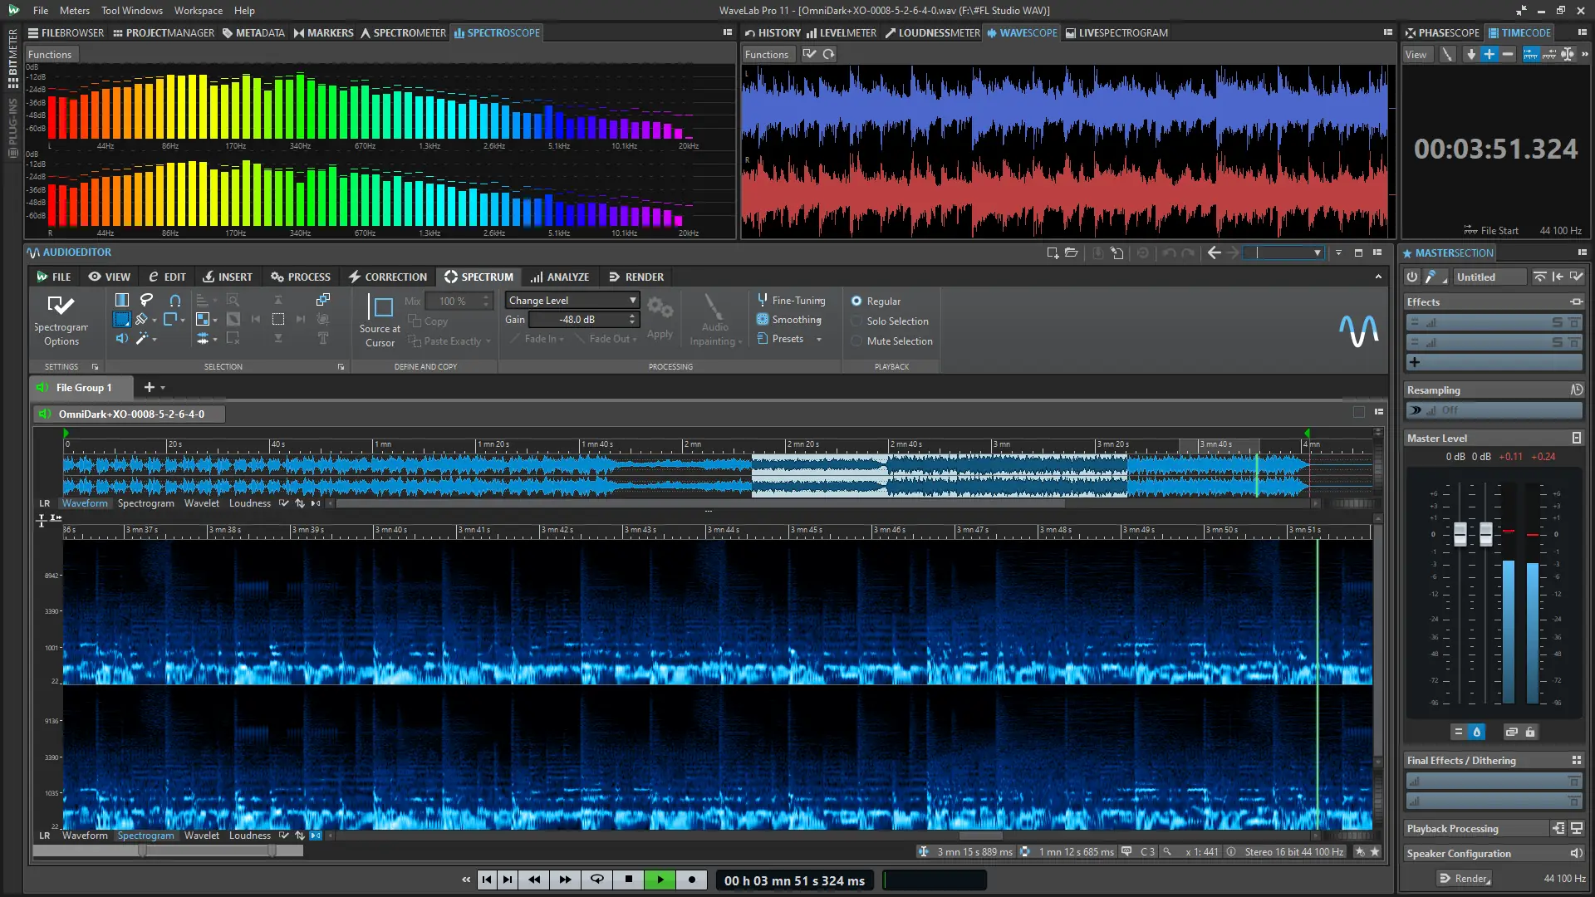
Task: Click the Master Section bypass power icon
Action: coord(1412,277)
